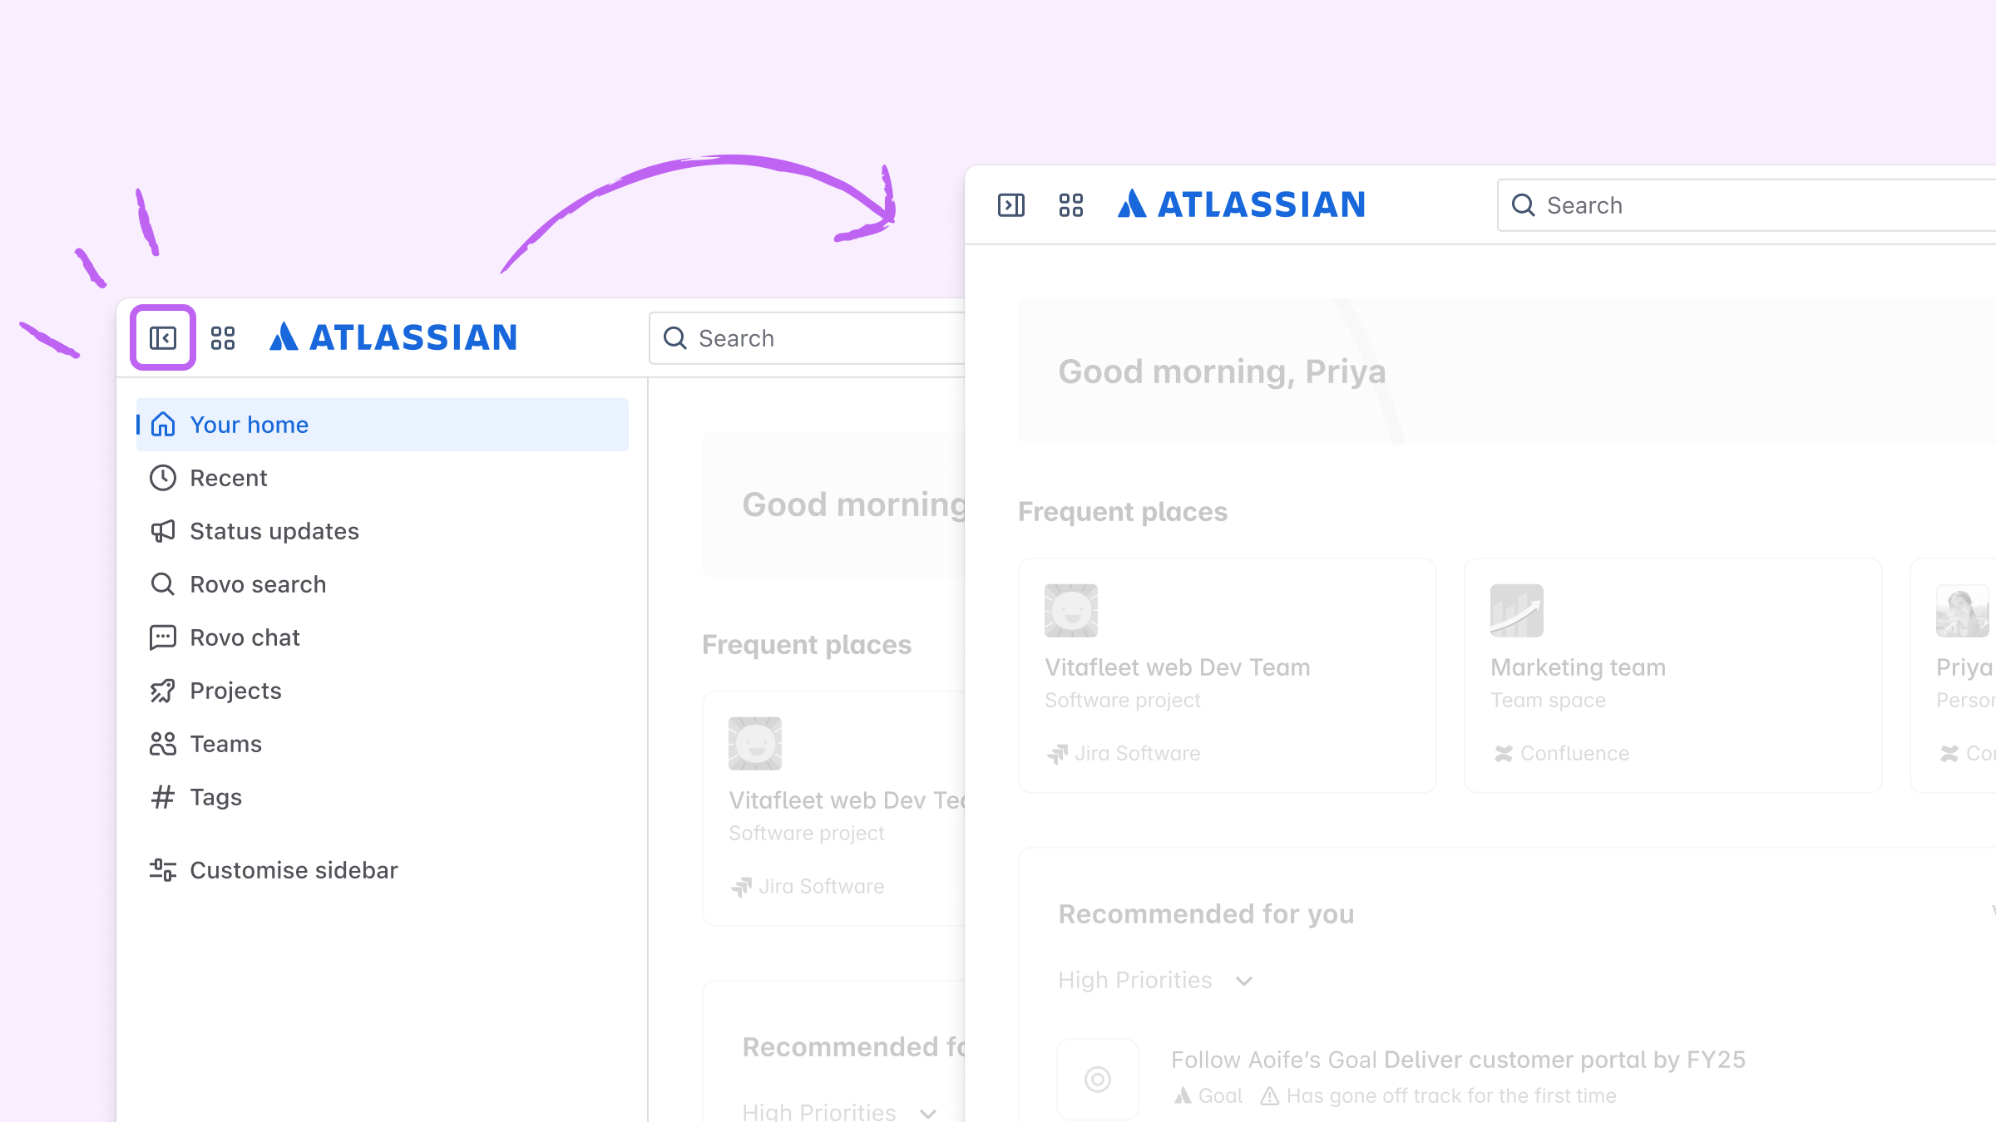Click the Rovo search magnifier icon

[x=162, y=583]
